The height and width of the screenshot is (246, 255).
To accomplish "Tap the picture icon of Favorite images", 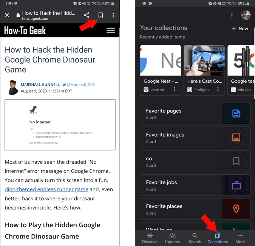I will tap(236, 137).
